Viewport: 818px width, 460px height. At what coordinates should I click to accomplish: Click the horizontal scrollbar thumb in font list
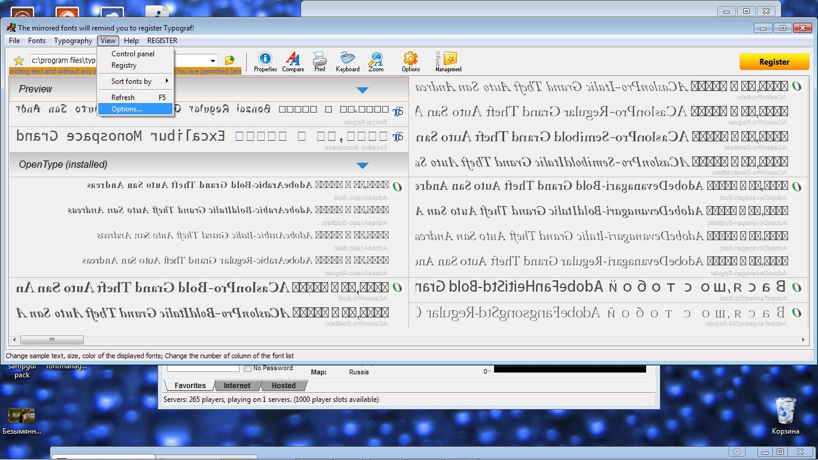pyautogui.click(x=52, y=340)
